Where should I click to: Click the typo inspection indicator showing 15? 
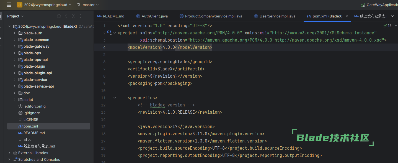pos(387,26)
